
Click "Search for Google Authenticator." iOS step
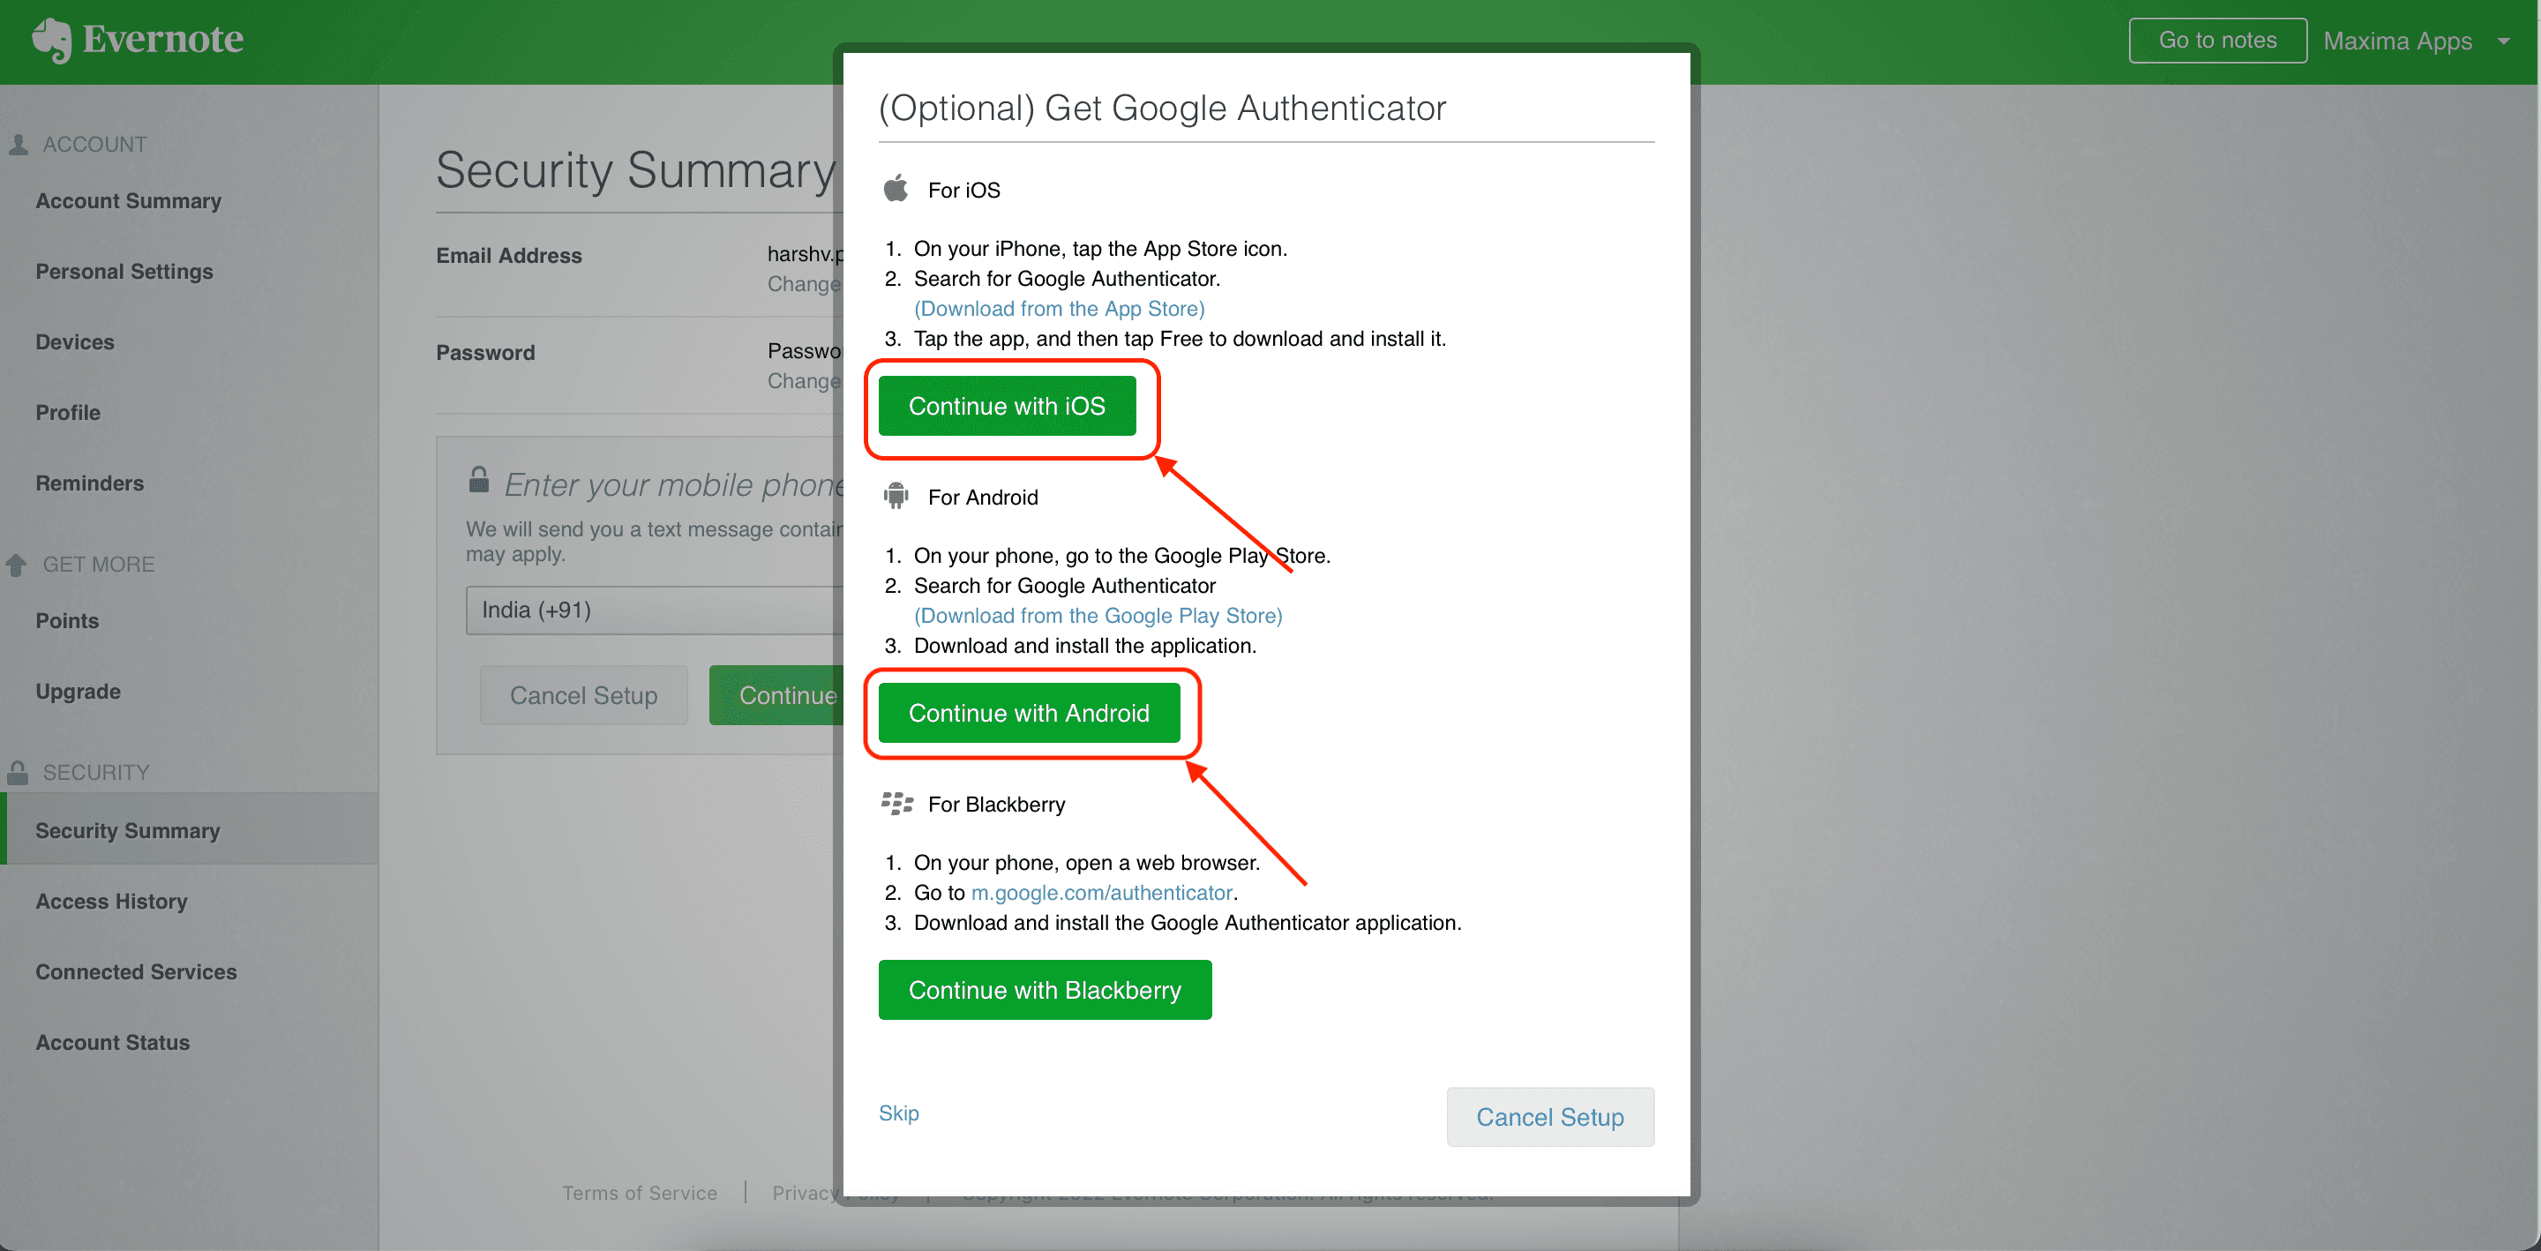point(1068,278)
